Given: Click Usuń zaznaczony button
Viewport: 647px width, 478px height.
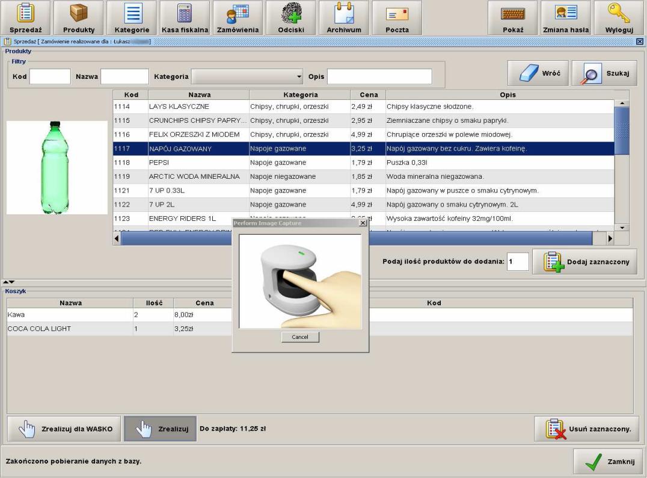Looking at the screenshot, I should tap(586, 429).
